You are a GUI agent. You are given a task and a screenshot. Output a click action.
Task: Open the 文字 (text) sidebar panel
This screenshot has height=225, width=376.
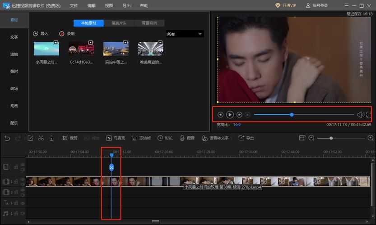click(14, 37)
